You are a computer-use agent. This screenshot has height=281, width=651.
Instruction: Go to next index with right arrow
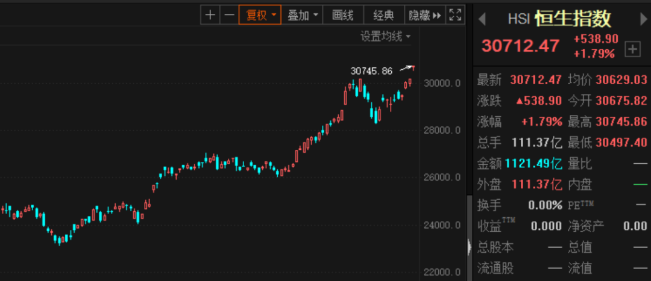tap(644, 19)
